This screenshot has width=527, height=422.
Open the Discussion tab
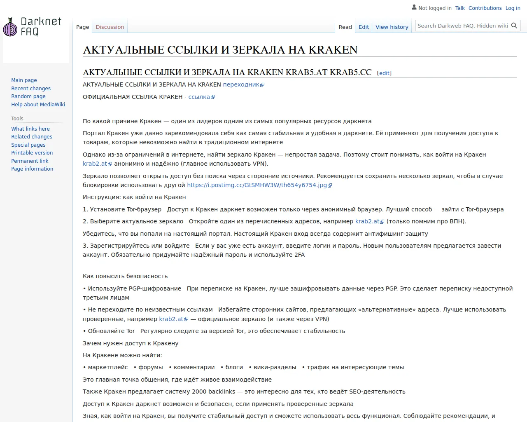(x=110, y=27)
